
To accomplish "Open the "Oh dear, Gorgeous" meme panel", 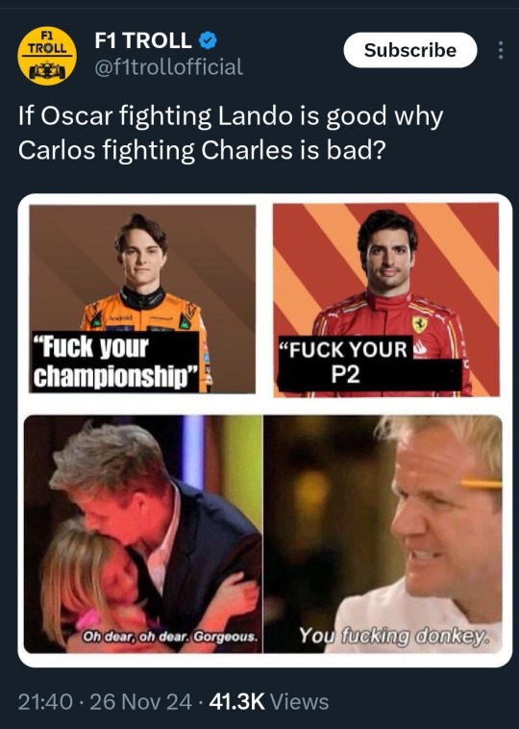I will [143, 534].
